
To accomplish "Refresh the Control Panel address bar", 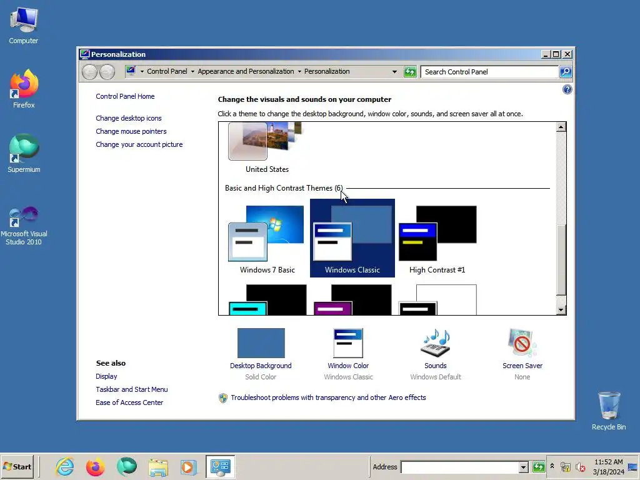I will pyautogui.click(x=410, y=72).
